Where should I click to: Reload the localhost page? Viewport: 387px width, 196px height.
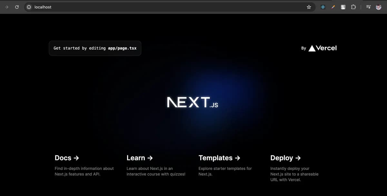tap(17, 7)
